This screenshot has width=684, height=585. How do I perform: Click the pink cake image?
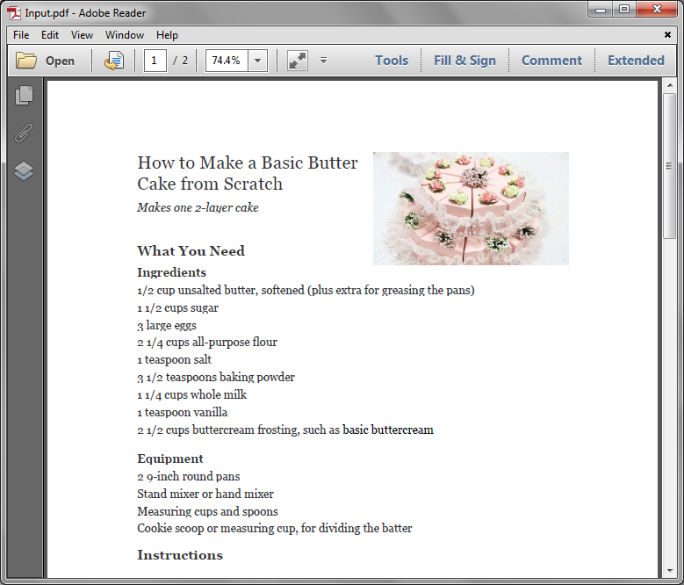(471, 208)
